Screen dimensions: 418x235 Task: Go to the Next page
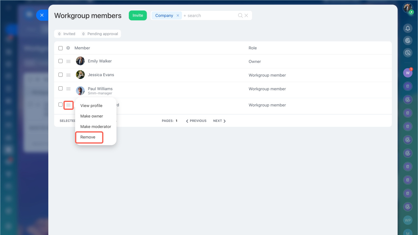point(219,121)
